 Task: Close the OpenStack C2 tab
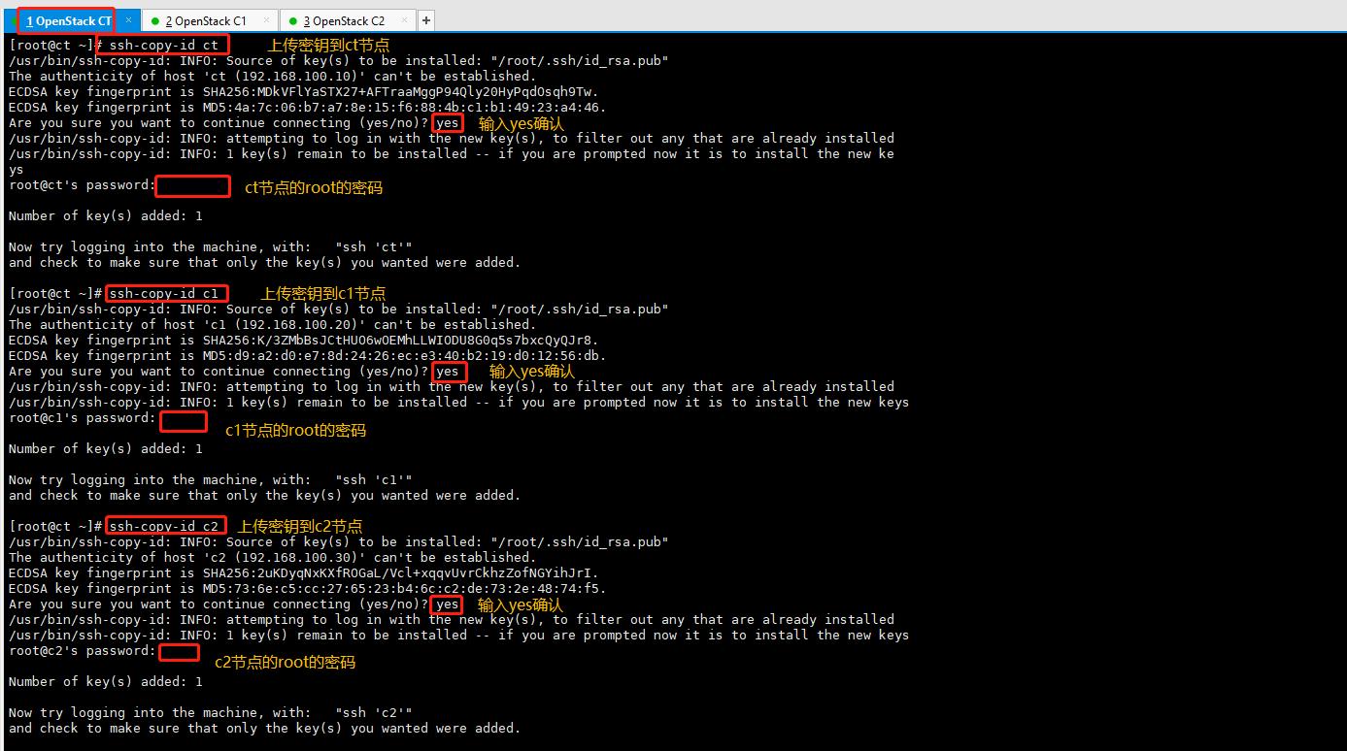click(x=405, y=20)
